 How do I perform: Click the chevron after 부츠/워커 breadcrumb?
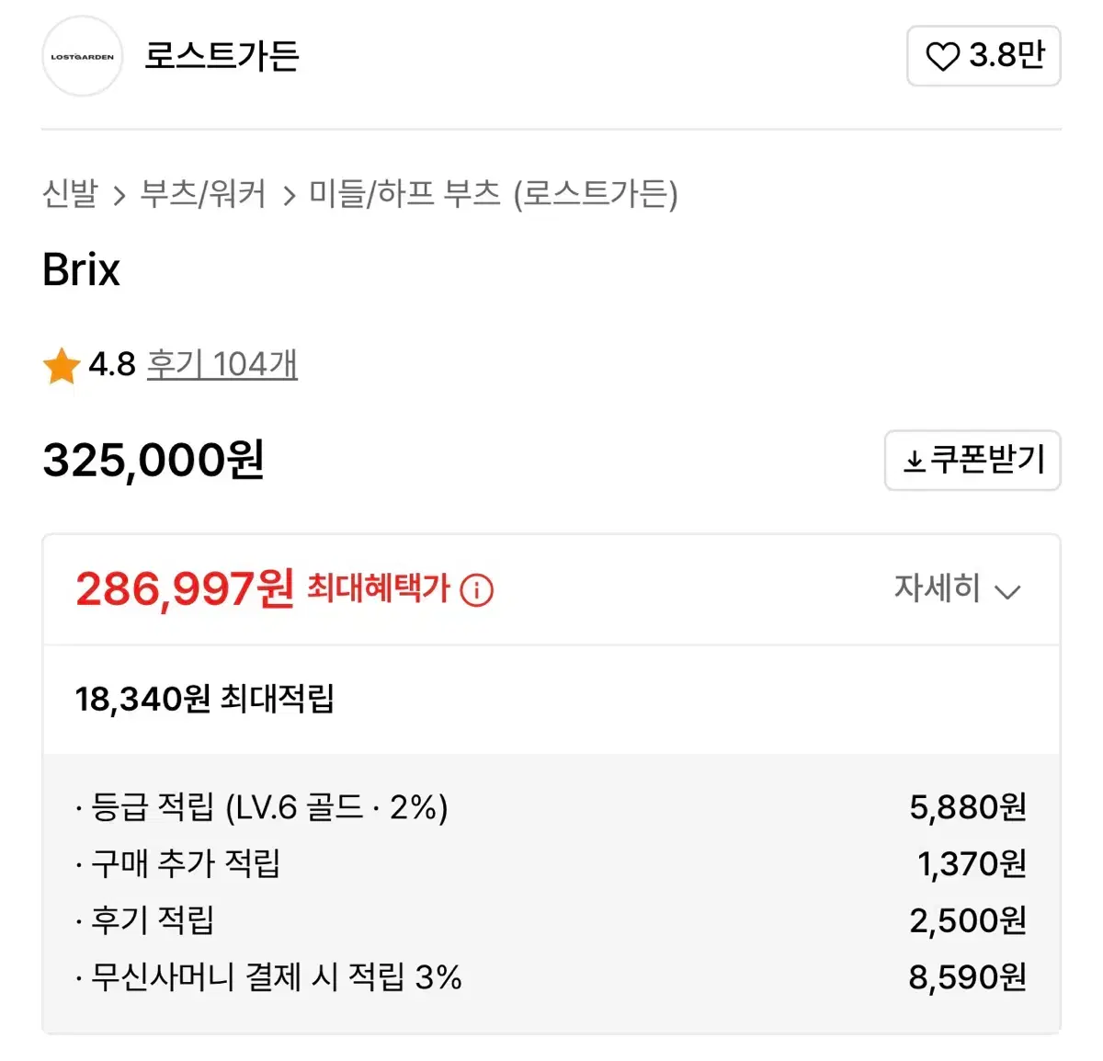point(289,196)
